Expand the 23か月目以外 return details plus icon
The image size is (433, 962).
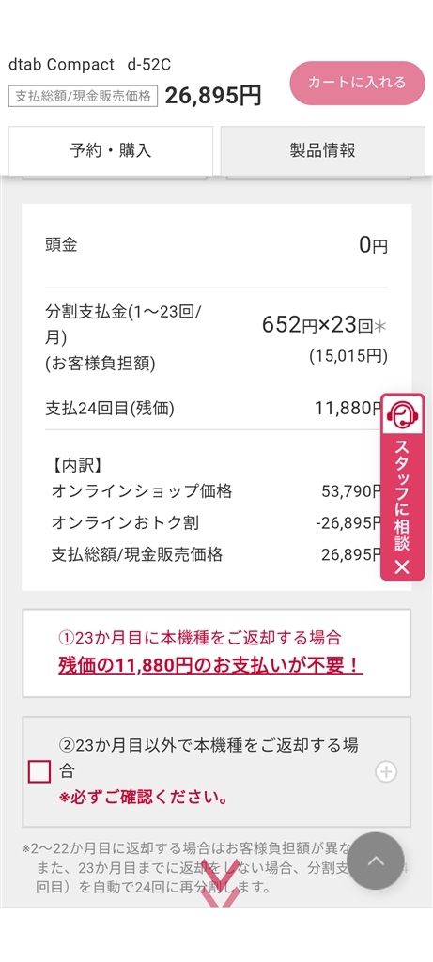coord(386,772)
